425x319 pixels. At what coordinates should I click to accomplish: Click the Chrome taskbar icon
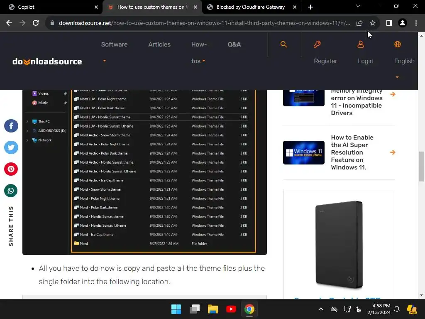point(249,309)
